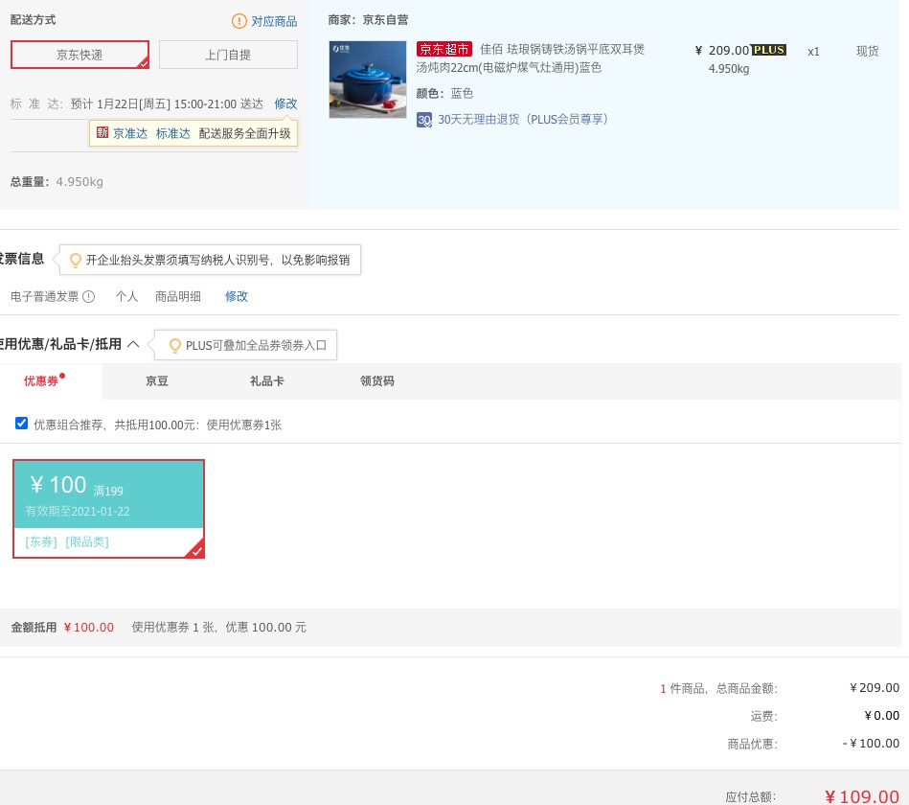
Task: Deselect the ¥100 满199 coupon card
Action: pyautogui.click(x=108, y=509)
